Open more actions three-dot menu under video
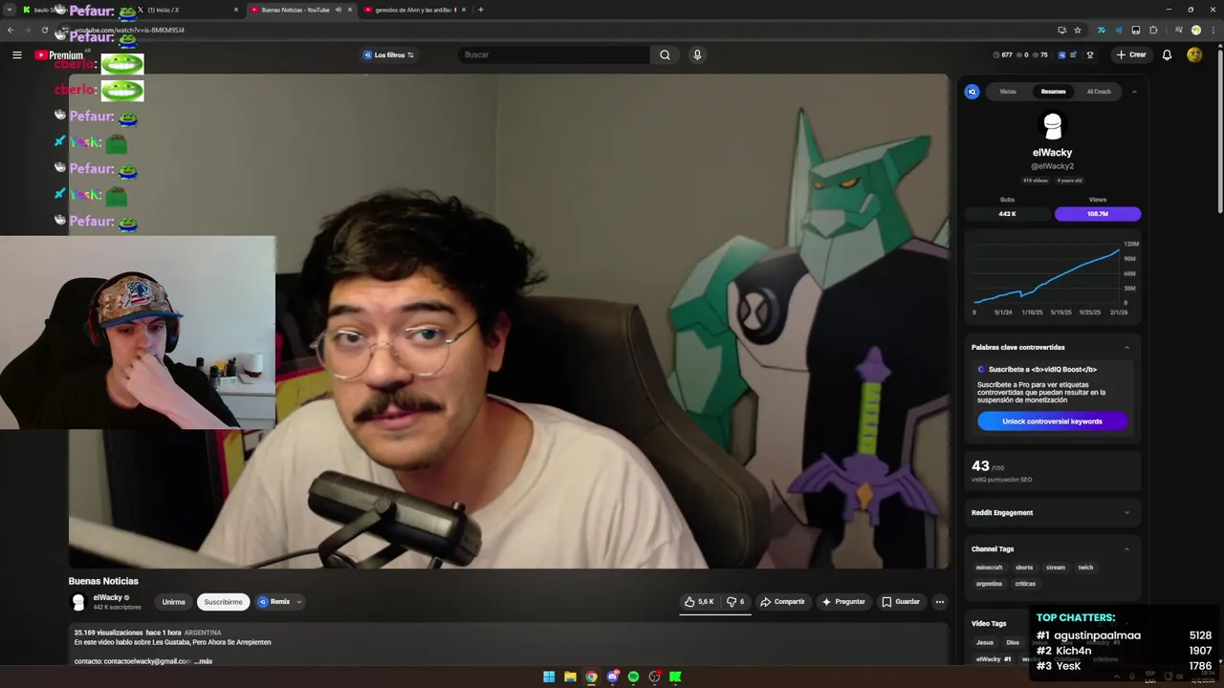The image size is (1224, 688). point(940,602)
